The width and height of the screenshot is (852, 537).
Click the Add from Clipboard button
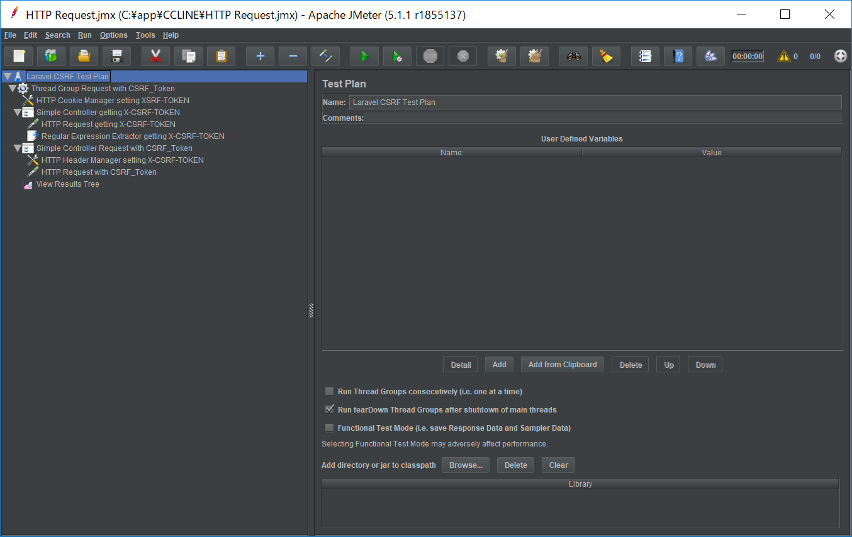(x=563, y=365)
